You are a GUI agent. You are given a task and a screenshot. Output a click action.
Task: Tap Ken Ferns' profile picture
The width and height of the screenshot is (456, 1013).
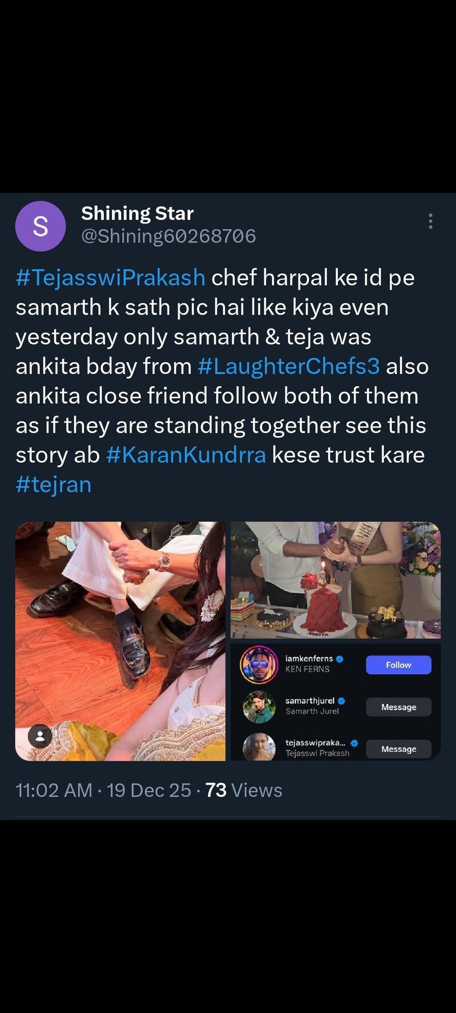click(x=259, y=664)
